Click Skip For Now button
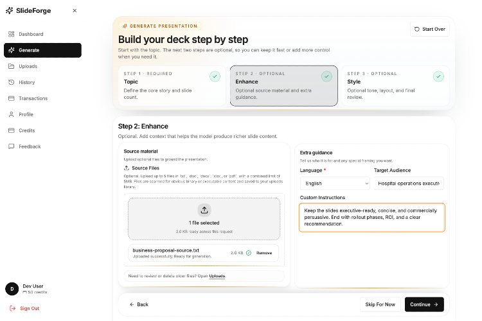Screen dimensions: 482x321 pos(380,304)
